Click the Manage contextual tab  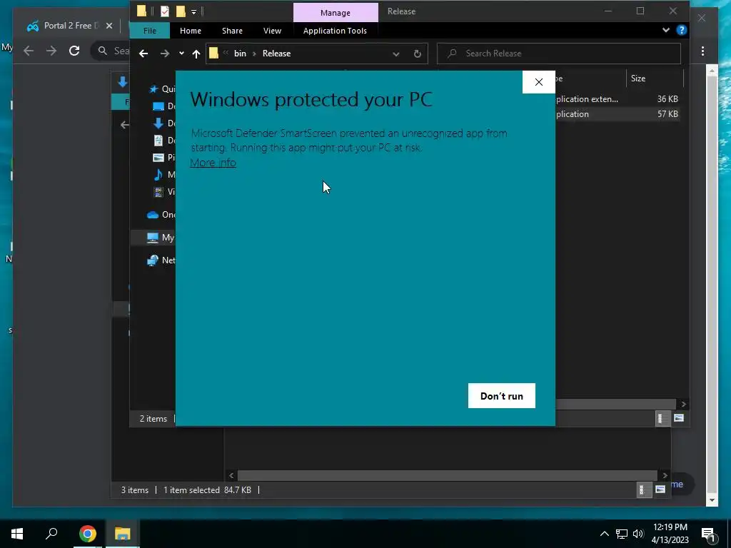336,13
